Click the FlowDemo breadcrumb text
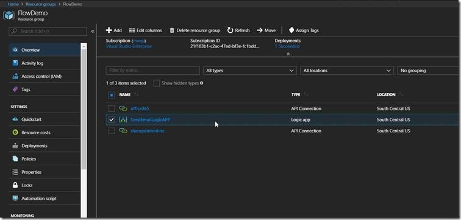Screen dimensions: 461x220 (x=73, y=4)
